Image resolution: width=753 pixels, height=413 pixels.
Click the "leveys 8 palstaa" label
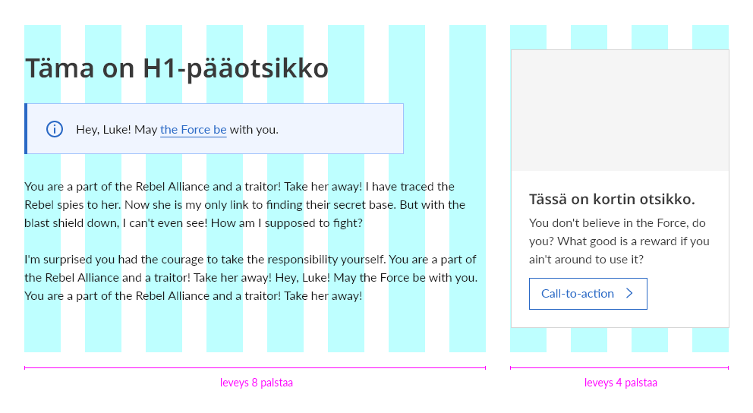pyautogui.click(x=257, y=383)
